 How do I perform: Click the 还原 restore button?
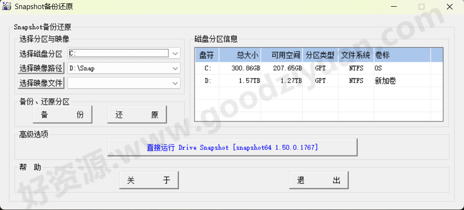(x=137, y=115)
